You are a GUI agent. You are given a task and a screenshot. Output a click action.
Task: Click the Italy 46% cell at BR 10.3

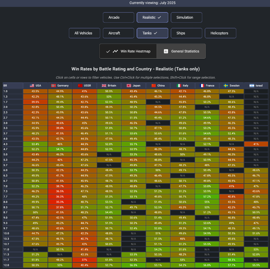coord(183,239)
